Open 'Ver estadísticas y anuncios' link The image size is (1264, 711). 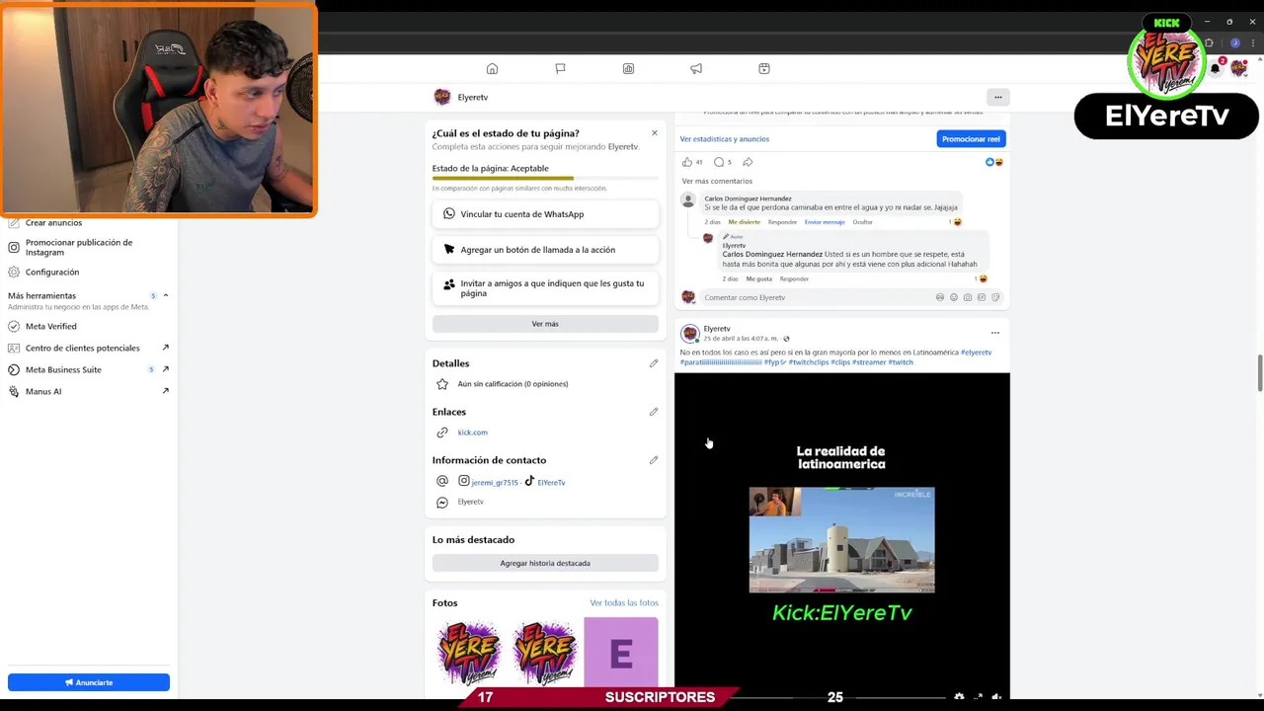pos(724,139)
